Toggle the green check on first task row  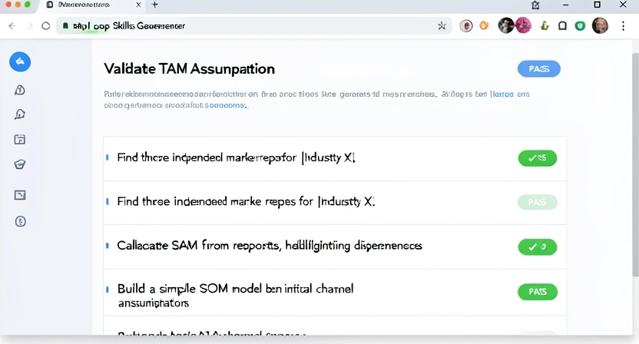537,158
